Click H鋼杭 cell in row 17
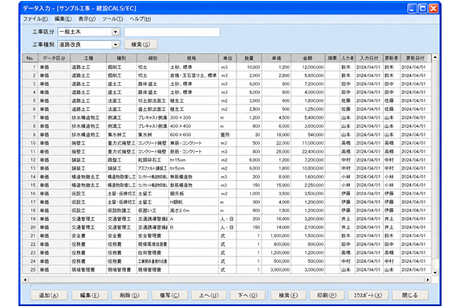 pos(193,202)
